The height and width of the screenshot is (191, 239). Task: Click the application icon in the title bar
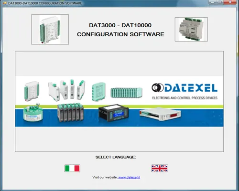(x=5, y=3)
